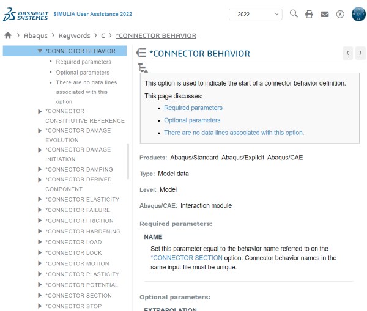Go to the next page arrow
Image resolution: width=367 pixels, height=311 pixels.
tap(360, 53)
